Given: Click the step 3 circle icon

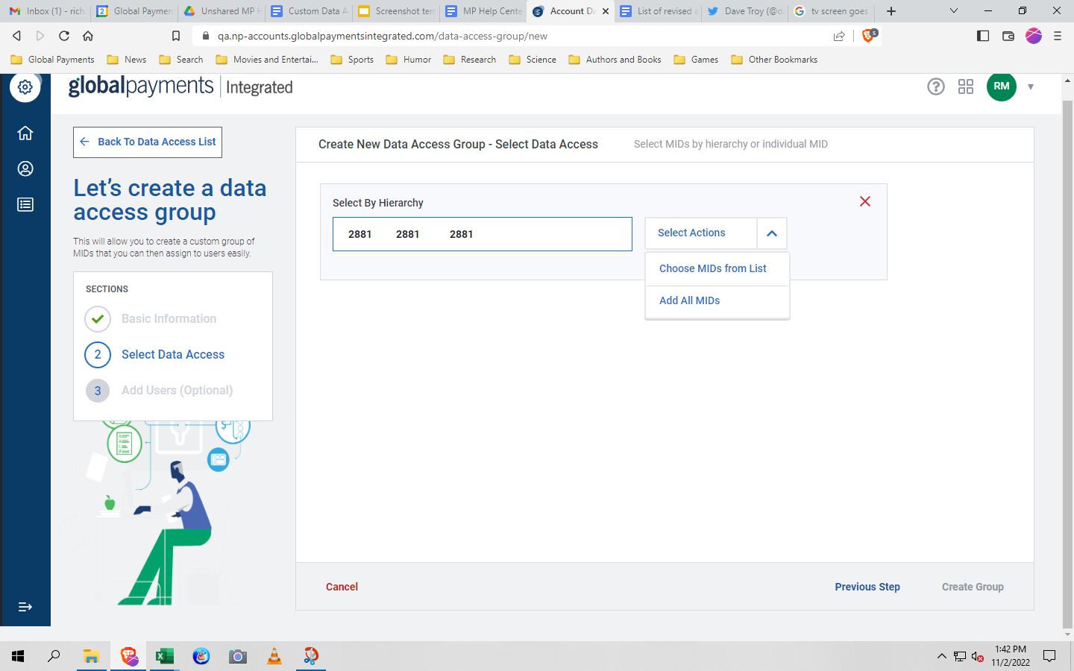Looking at the screenshot, I should pyautogui.click(x=98, y=391).
